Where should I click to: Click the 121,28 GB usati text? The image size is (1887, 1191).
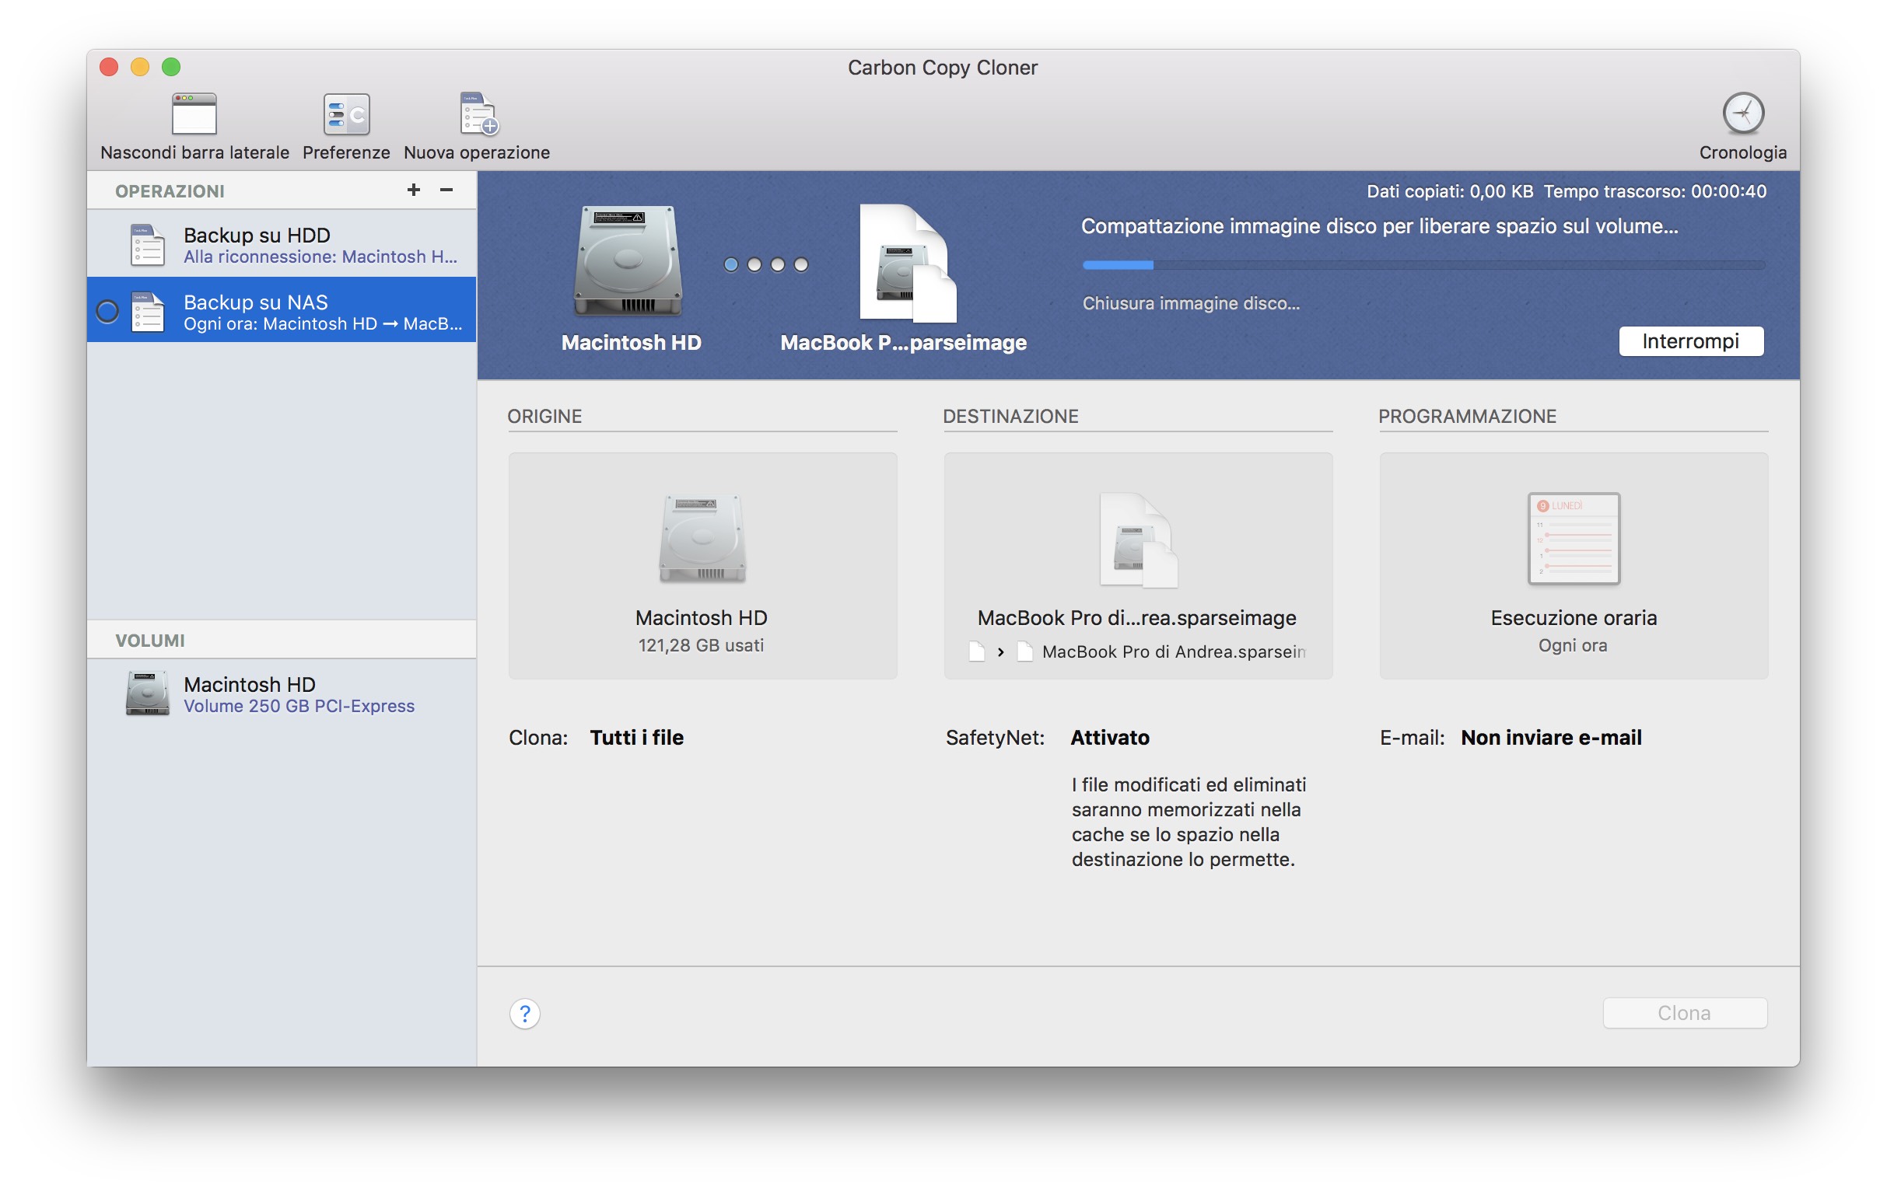(701, 646)
